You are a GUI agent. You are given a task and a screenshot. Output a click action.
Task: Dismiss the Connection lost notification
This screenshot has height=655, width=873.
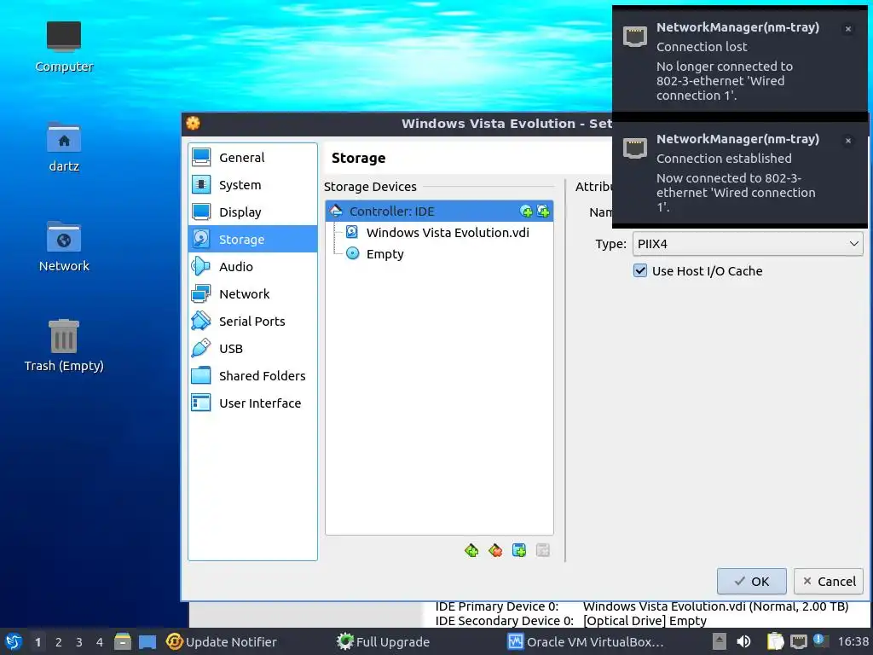tap(848, 29)
